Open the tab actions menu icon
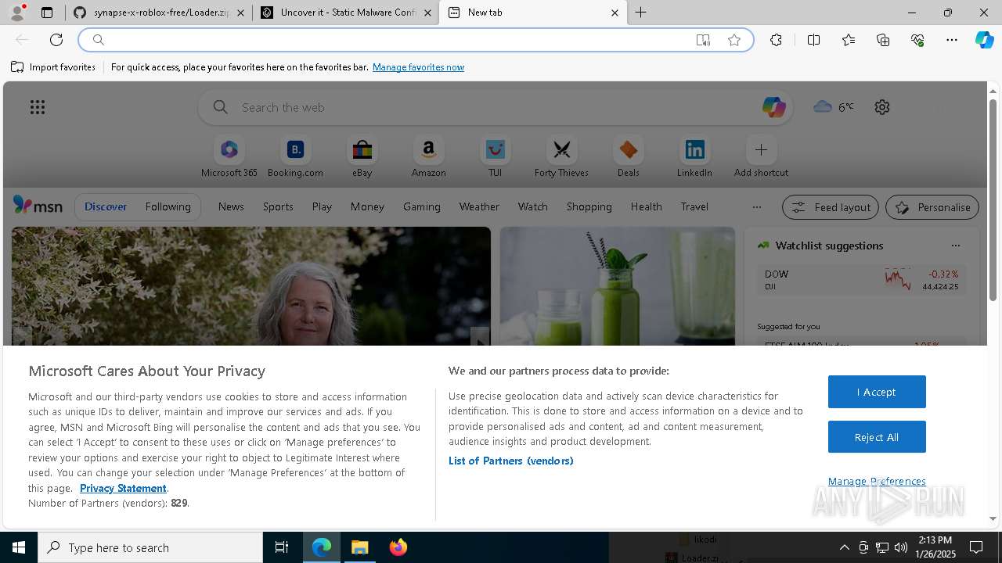Image resolution: width=1002 pixels, height=563 pixels. pos(47,13)
